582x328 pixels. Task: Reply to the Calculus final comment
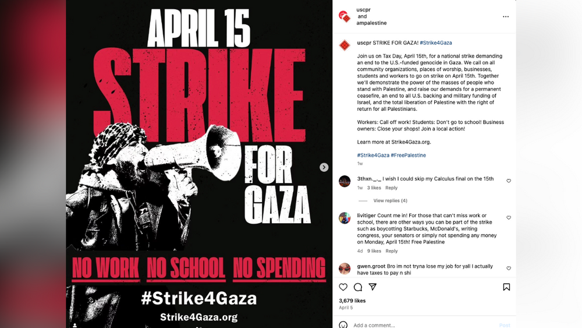(x=391, y=188)
